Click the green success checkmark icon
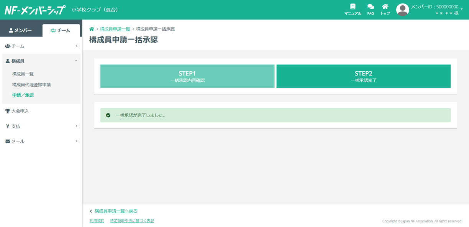469x227 pixels. (108, 115)
